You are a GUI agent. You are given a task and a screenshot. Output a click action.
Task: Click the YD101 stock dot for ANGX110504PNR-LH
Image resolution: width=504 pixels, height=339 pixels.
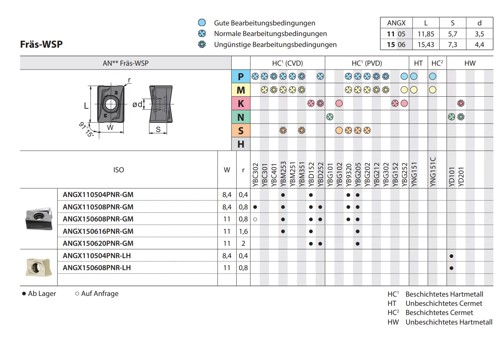point(451,256)
